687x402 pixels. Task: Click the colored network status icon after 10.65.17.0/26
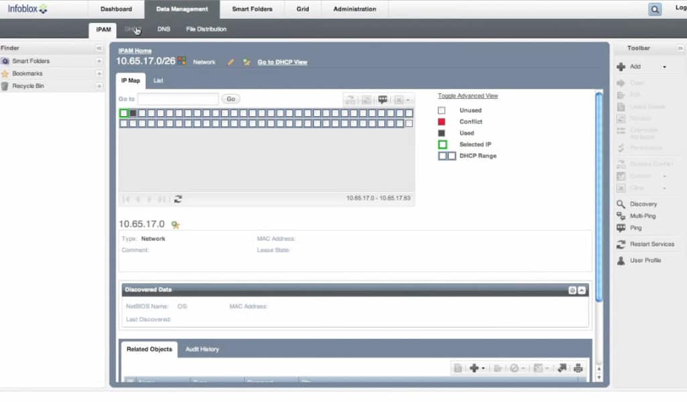click(x=182, y=61)
